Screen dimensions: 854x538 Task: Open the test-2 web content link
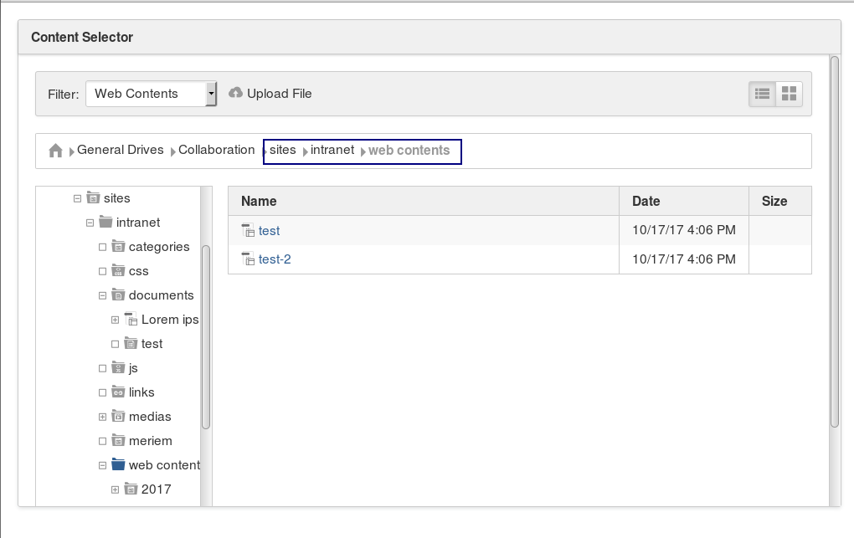pos(275,259)
